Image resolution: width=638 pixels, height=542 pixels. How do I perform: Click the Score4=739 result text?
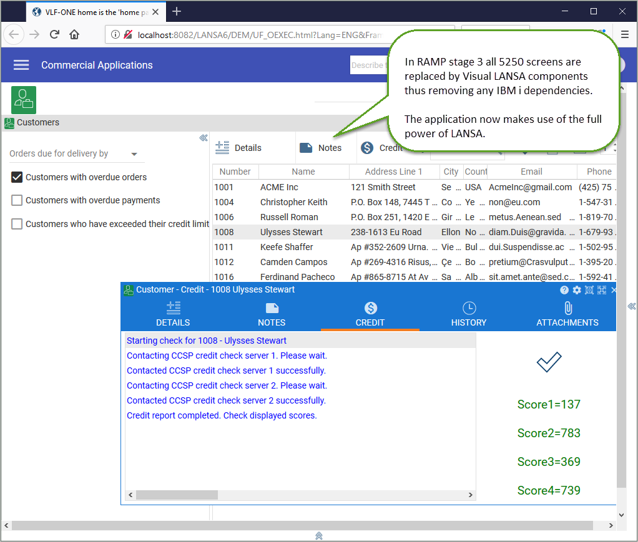(549, 490)
